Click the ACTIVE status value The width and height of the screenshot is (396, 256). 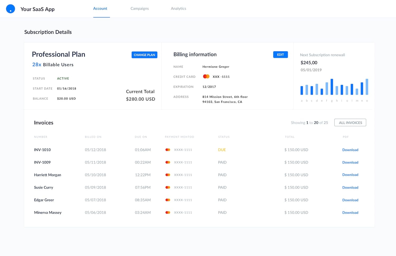63,79
